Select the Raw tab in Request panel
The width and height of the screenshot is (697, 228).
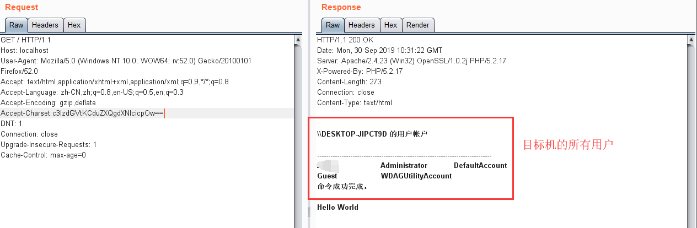(x=16, y=25)
